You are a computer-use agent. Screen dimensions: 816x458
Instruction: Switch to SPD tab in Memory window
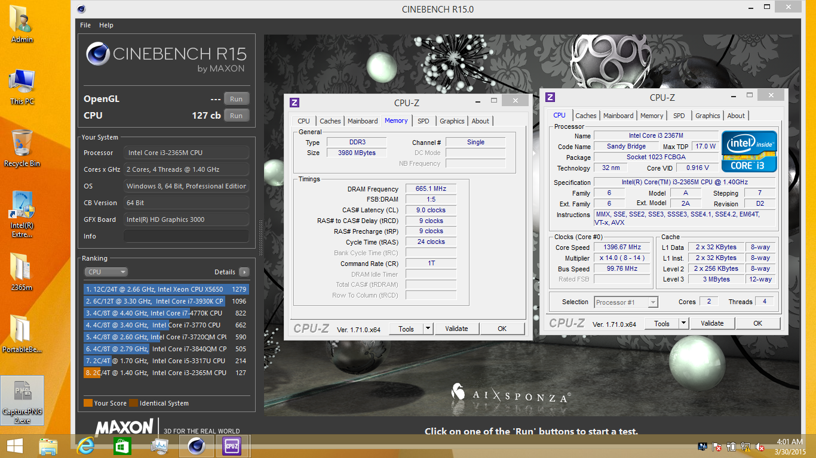424,121
